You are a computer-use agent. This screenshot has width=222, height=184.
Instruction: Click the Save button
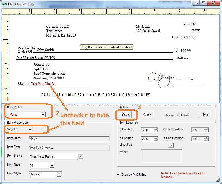pyautogui.click(x=125, y=115)
